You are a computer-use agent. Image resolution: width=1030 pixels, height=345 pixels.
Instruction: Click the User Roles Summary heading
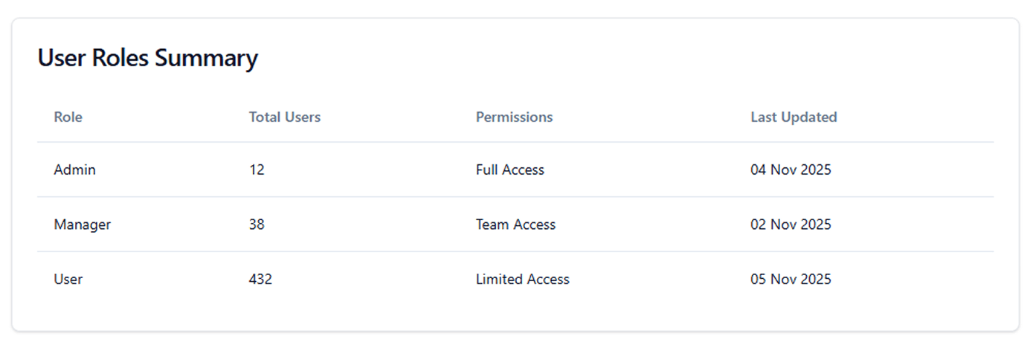click(147, 58)
